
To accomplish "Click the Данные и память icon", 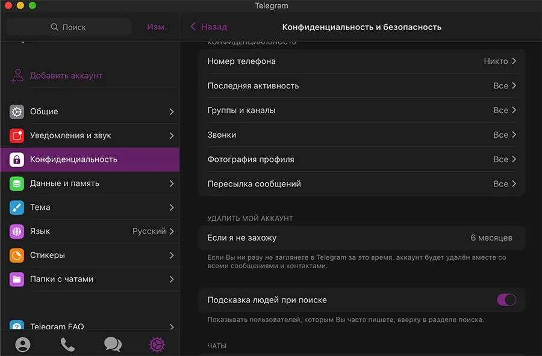I will click(17, 183).
